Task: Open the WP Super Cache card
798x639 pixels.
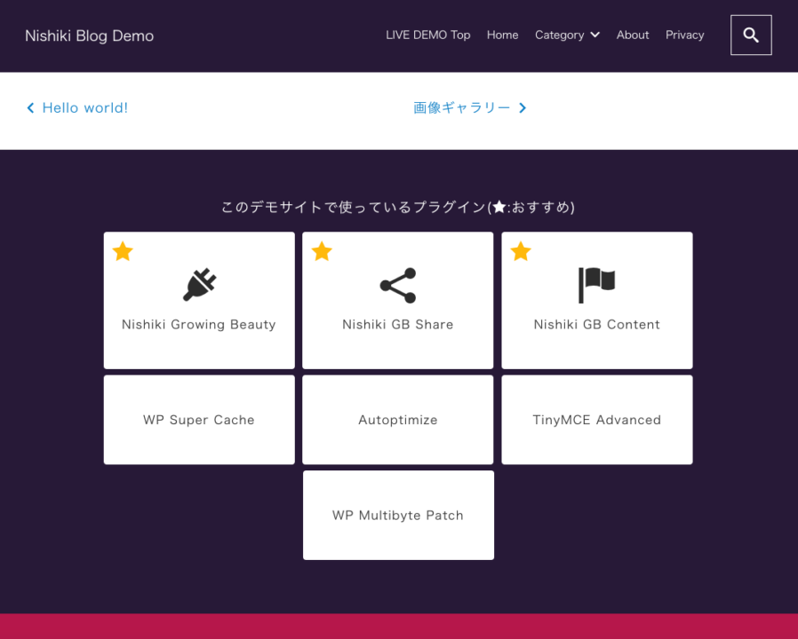Action: (199, 420)
